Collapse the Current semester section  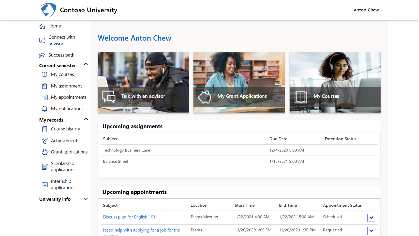coord(86,64)
